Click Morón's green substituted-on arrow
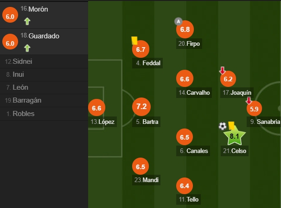 point(27,21)
